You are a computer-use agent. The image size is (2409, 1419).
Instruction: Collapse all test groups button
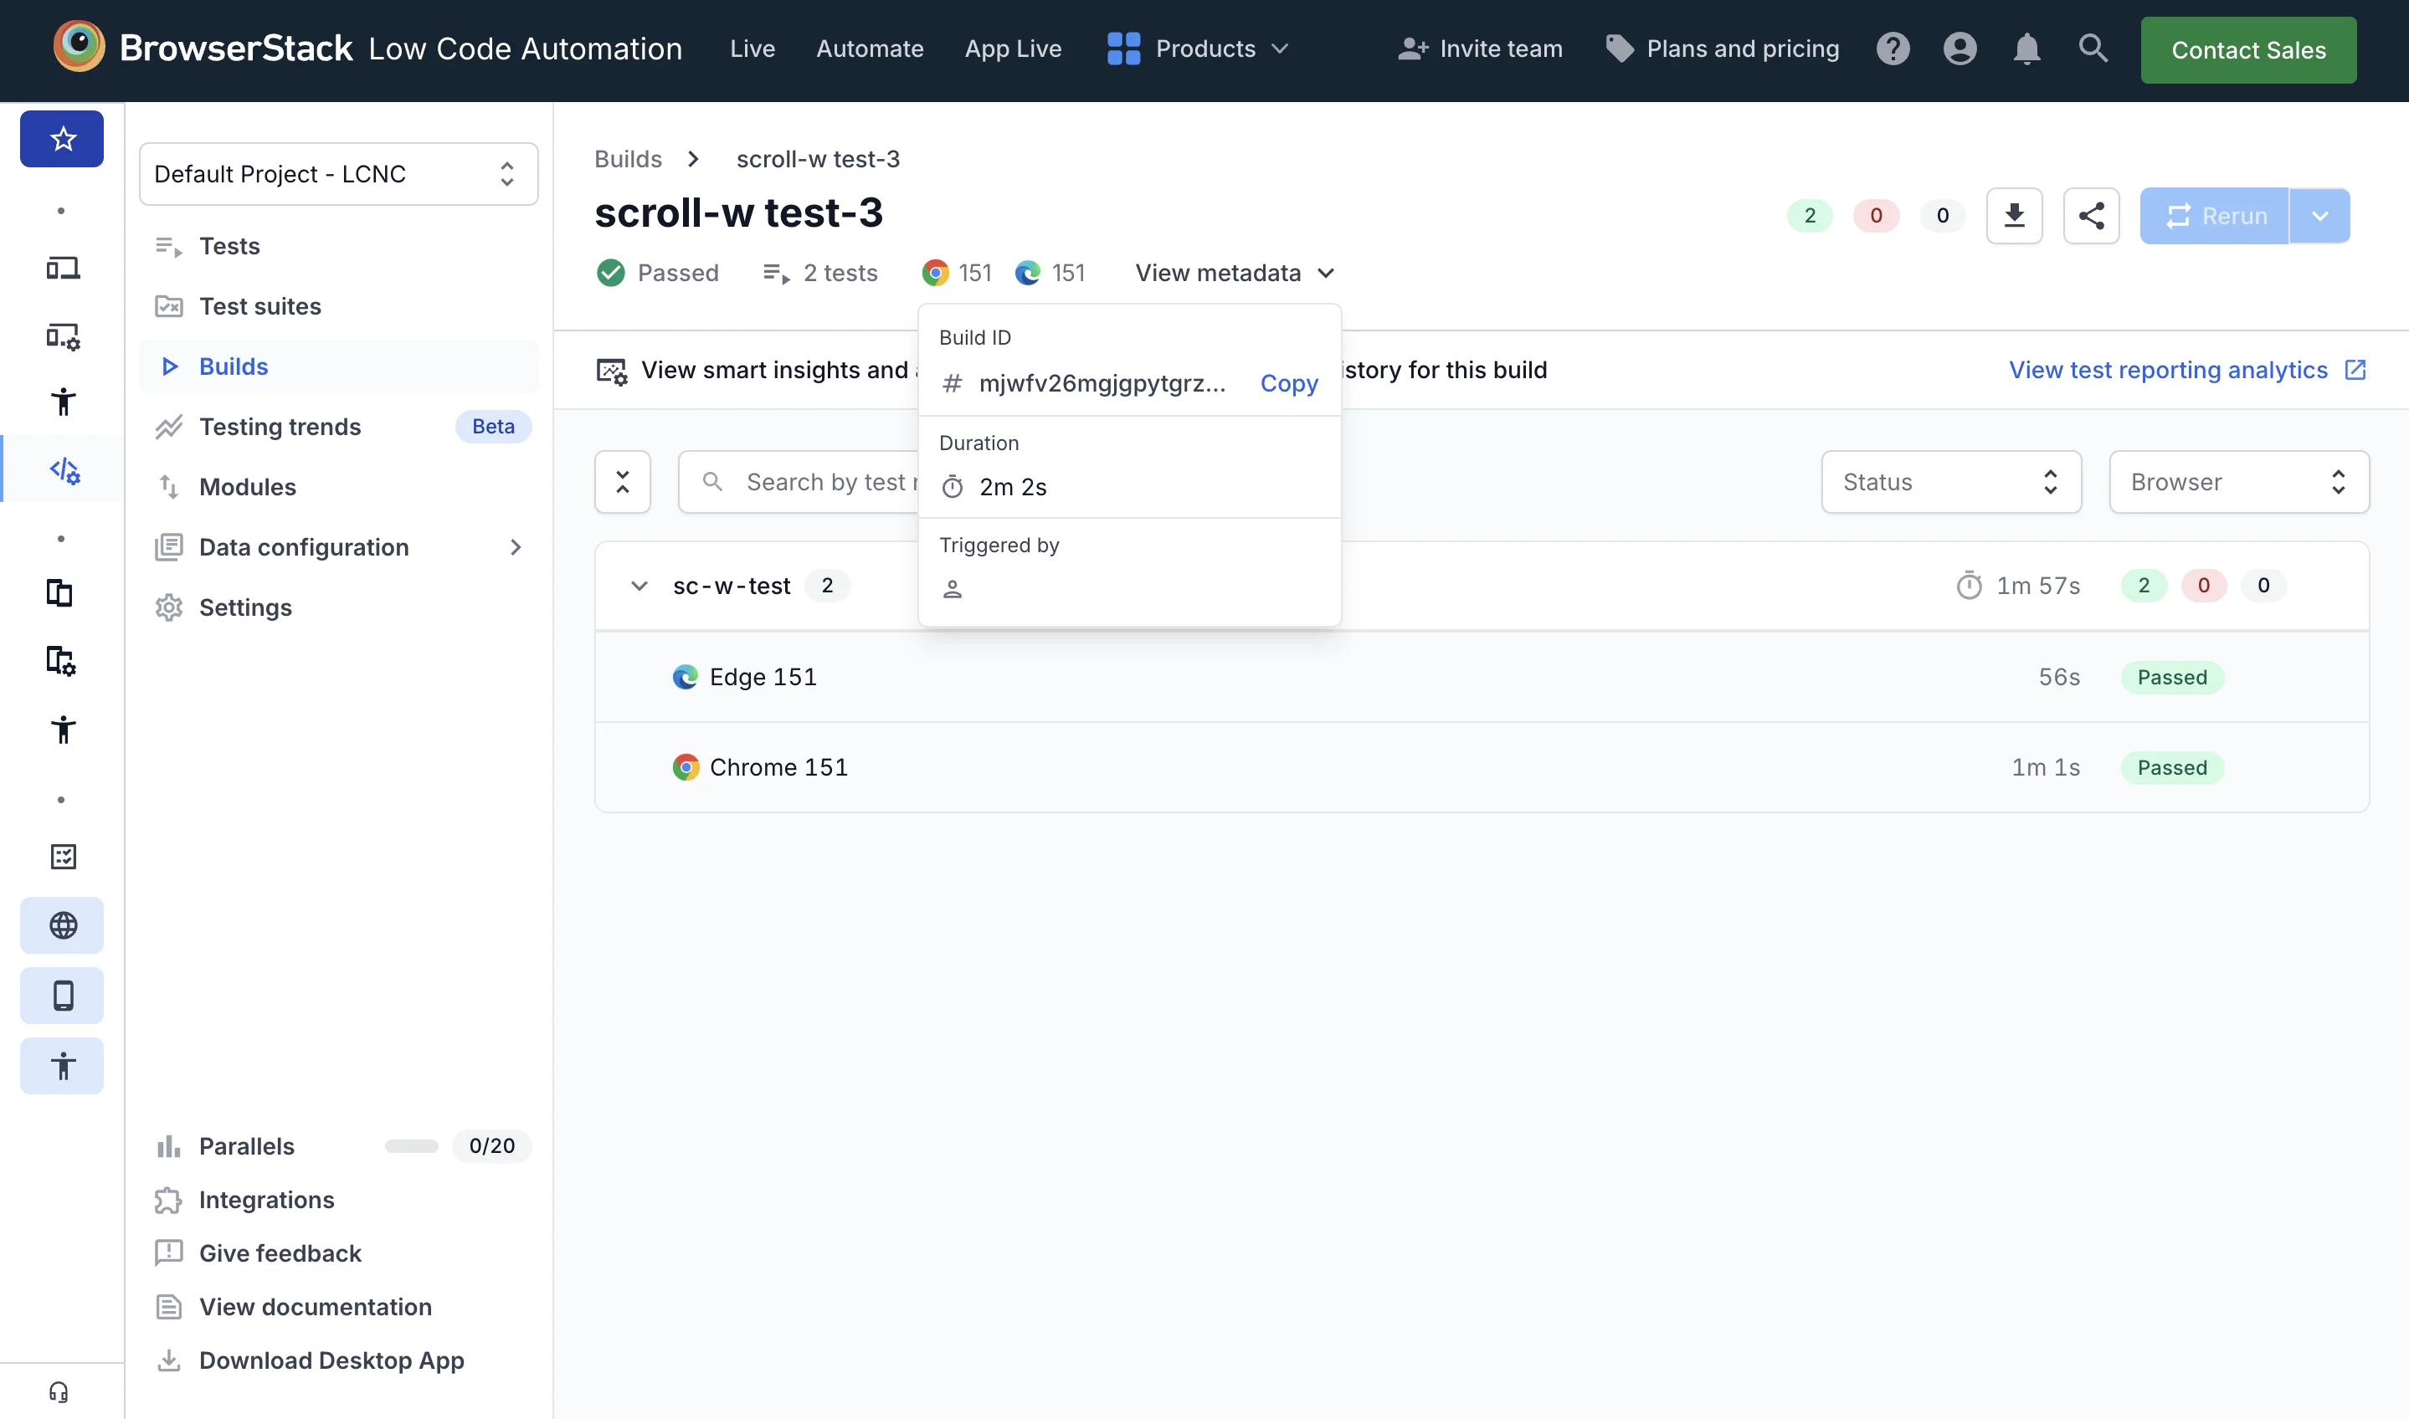(x=623, y=482)
